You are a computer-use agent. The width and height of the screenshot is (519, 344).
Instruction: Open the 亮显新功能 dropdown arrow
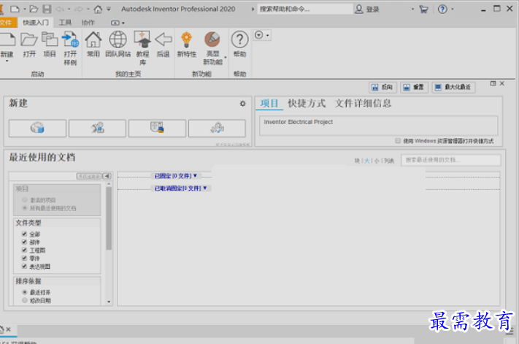click(x=226, y=58)
